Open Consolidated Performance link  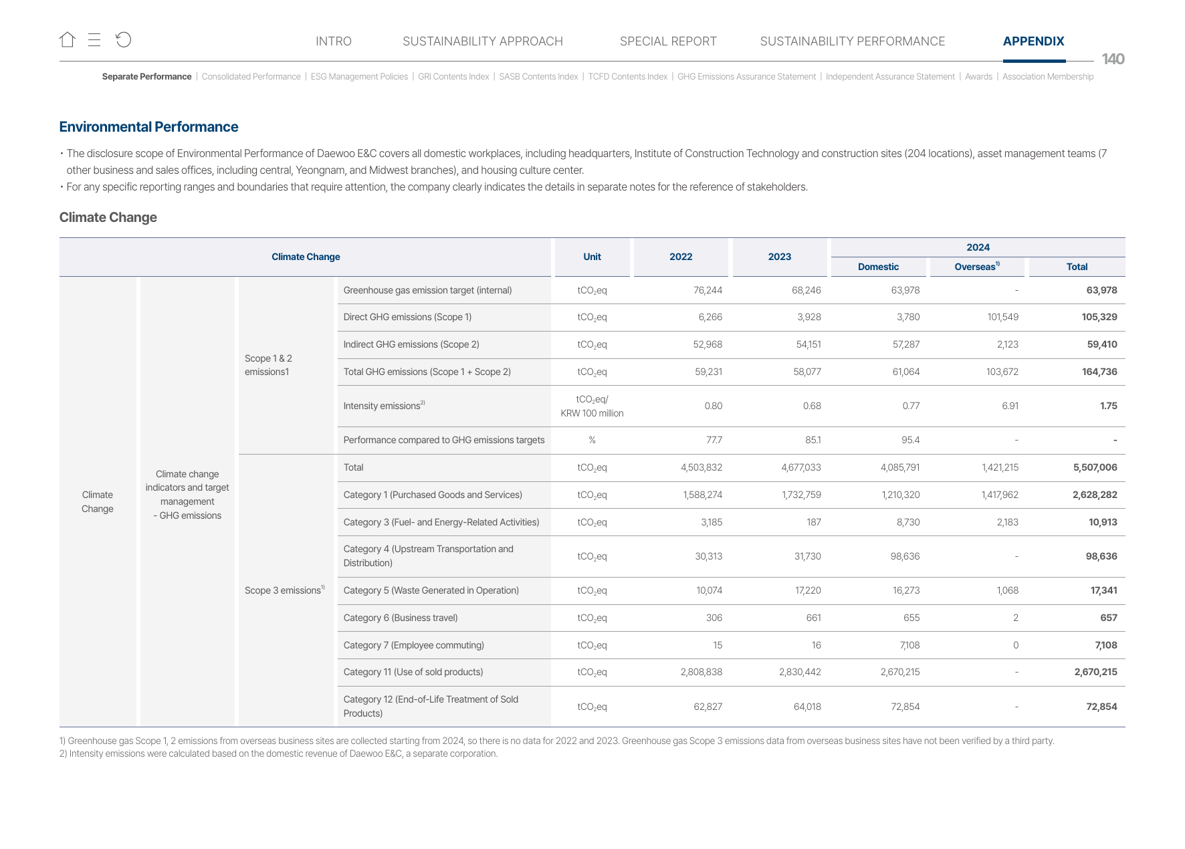pos(251,77)
